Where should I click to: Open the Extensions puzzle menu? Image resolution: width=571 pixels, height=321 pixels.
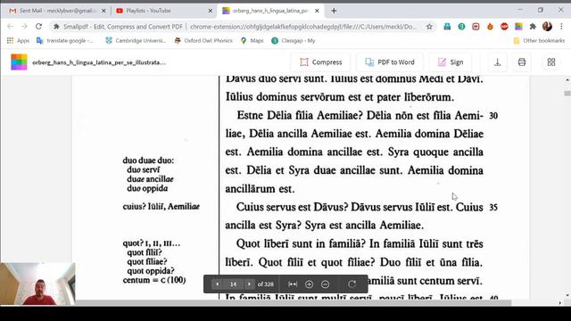(533, 27)
